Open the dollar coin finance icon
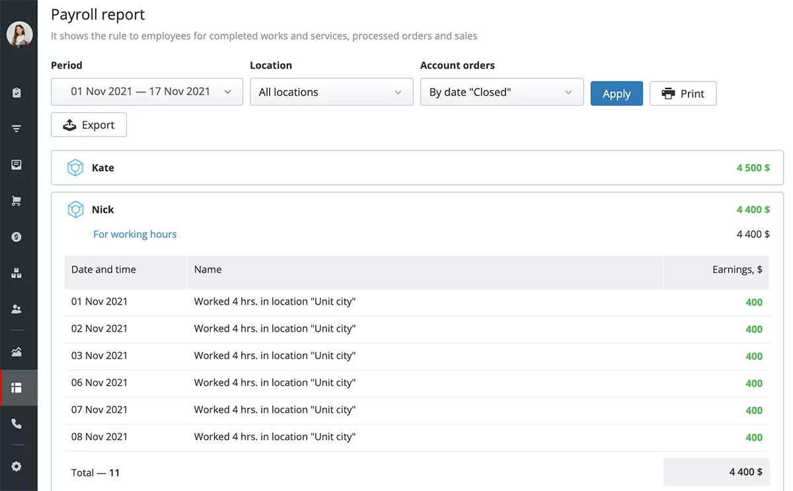 tap(17, 237)
